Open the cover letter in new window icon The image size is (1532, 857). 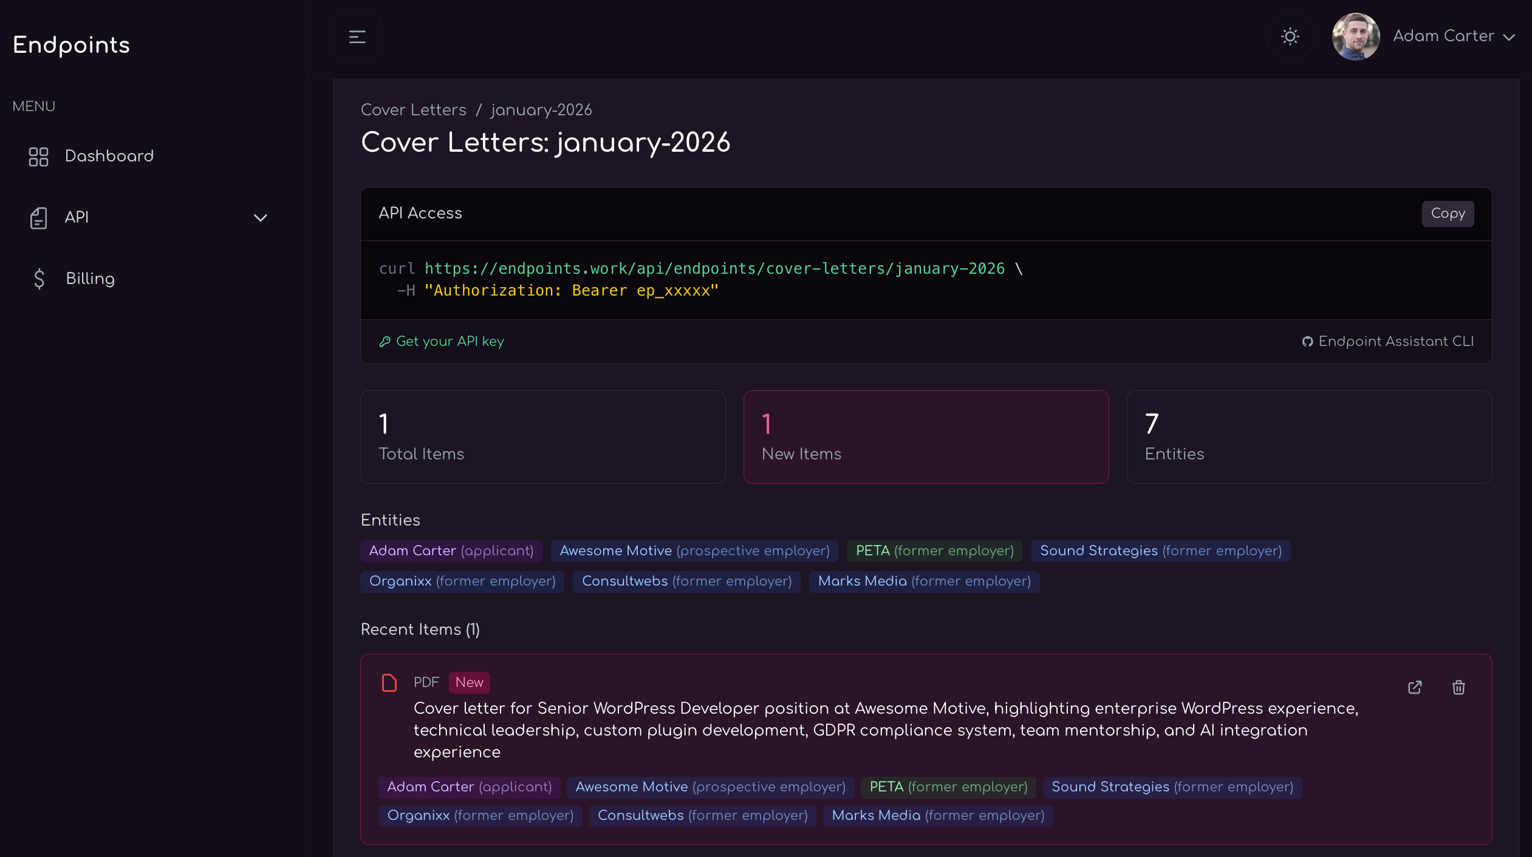1415,687
